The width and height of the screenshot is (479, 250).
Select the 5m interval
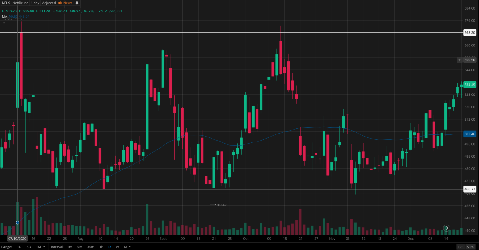coord(80,247)
